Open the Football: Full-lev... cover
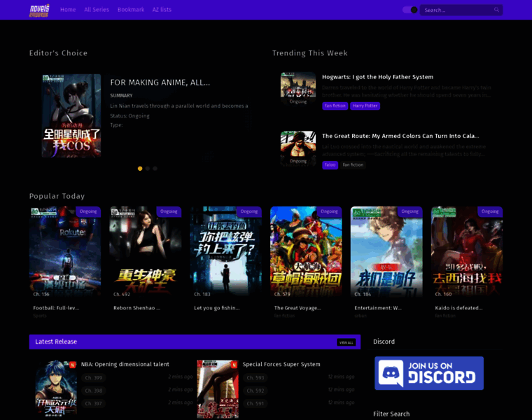 click(x=65, y=252)
